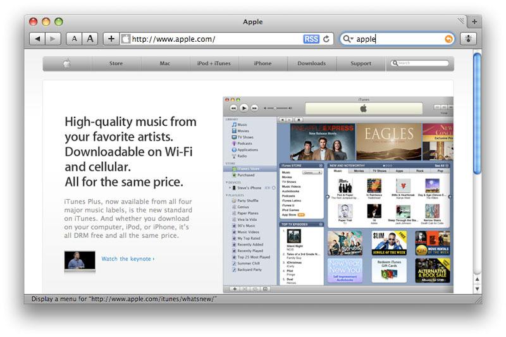Click the iTunes volume slider

(x=278, y=108)
